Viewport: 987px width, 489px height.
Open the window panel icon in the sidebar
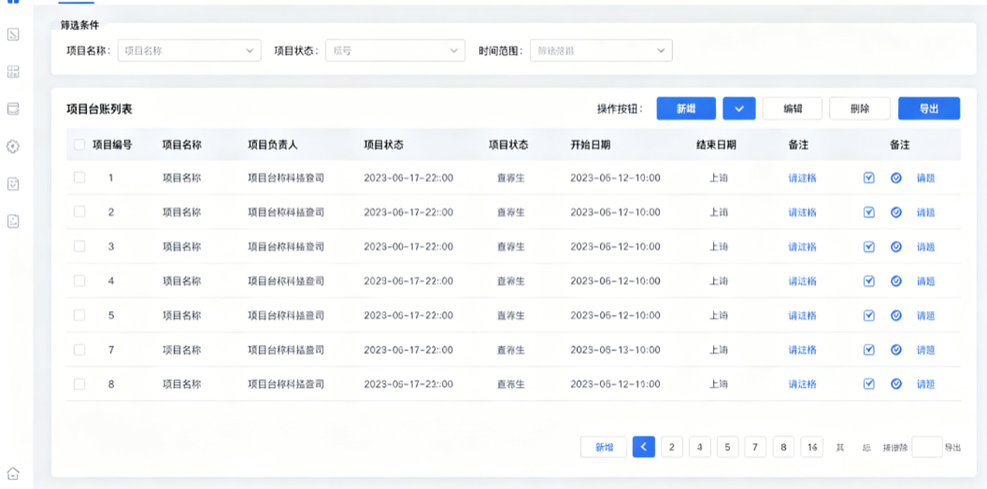[12, 108]
